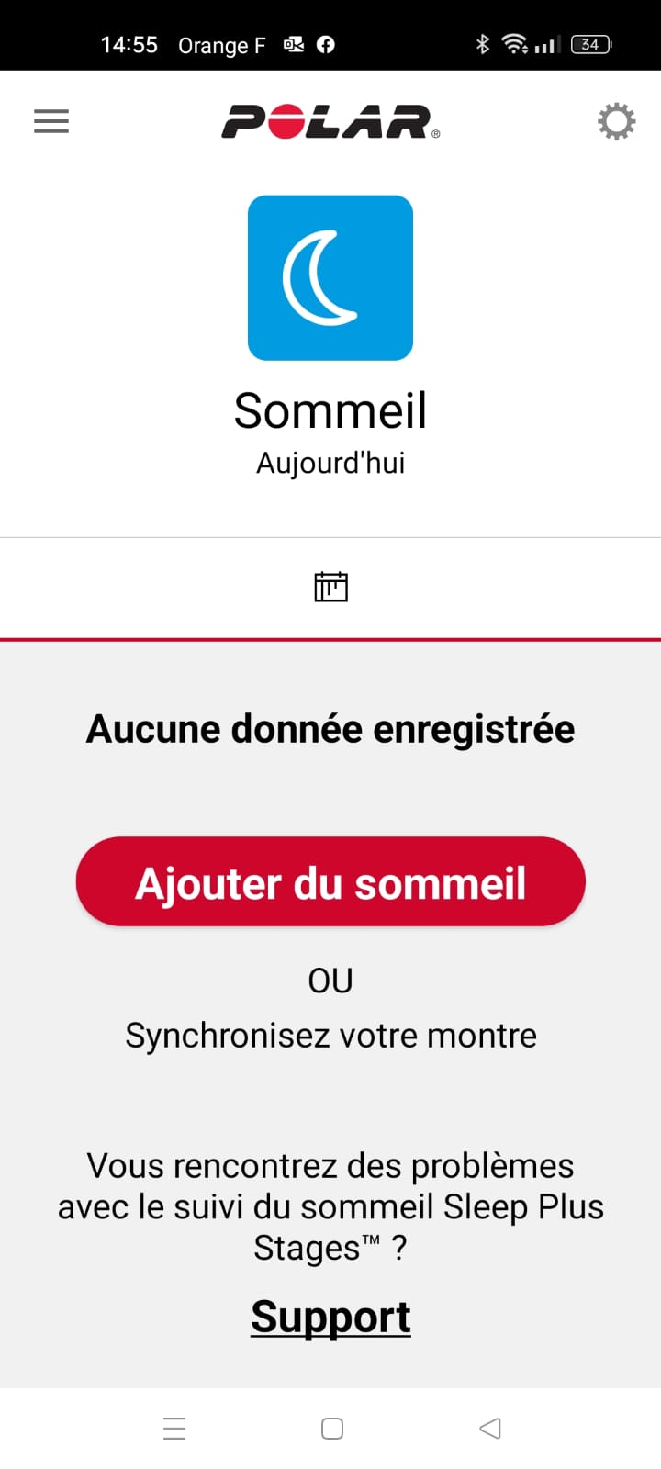The width and height of the screenshot is (661, 1469).
Task: Tap the Outlook notification icon
Action: click(294, 44)
